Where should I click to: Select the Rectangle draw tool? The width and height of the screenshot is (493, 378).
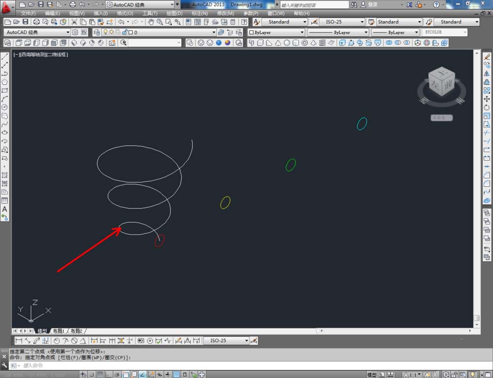coord(5,91)
